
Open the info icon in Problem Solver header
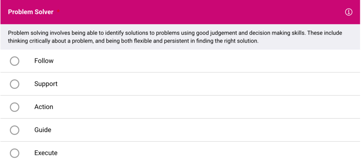[349, 12]
